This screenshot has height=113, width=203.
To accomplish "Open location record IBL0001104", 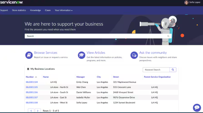I will point(32,82).
